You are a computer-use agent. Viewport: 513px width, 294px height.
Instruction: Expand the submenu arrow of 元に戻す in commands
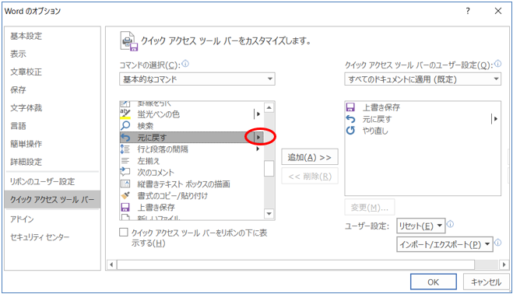pos(258,138)
